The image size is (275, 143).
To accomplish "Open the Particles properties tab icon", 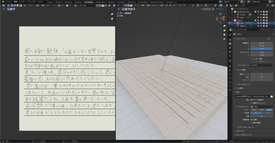I will 230,74.
